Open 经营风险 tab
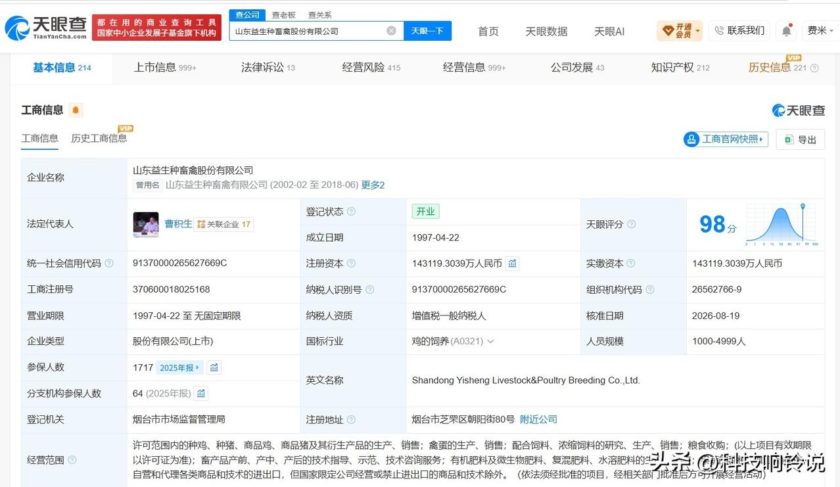 [371, 67]
